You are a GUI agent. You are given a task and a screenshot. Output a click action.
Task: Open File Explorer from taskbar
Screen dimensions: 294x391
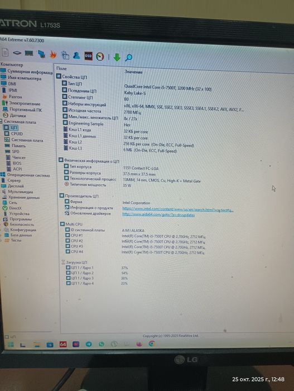tap(37, 345)
